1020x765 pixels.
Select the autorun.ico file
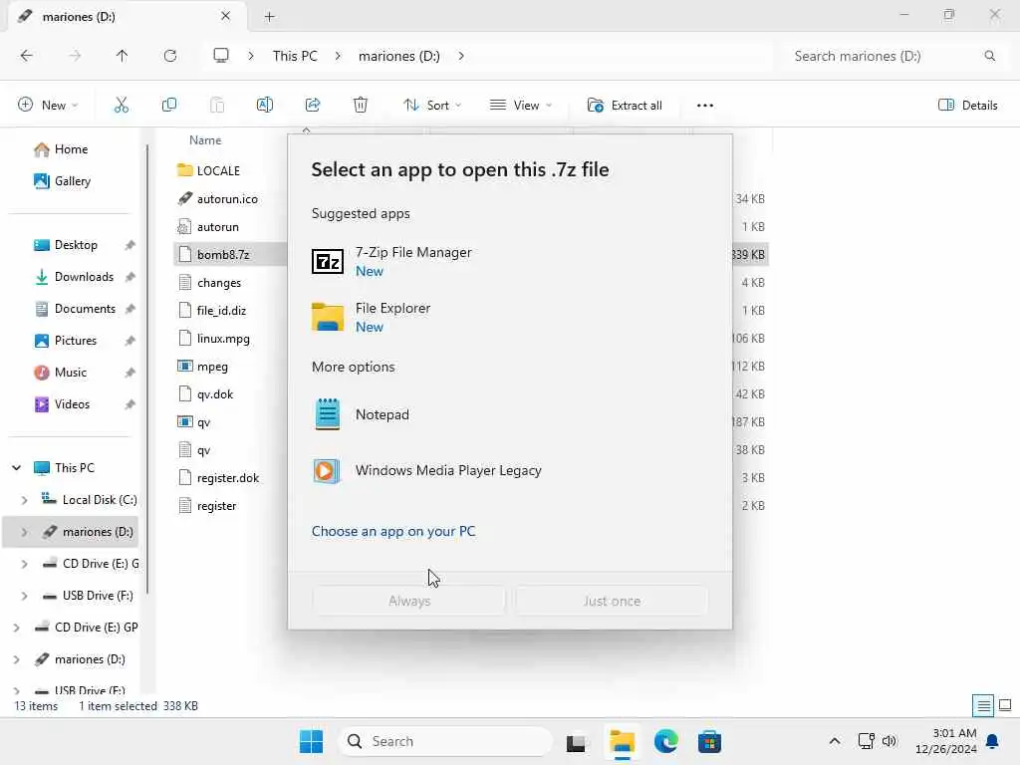(226, 198)
